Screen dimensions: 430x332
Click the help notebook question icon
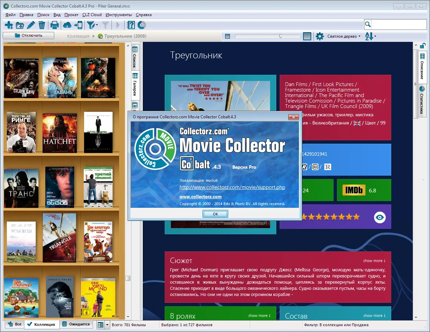(x=131, y=25)
